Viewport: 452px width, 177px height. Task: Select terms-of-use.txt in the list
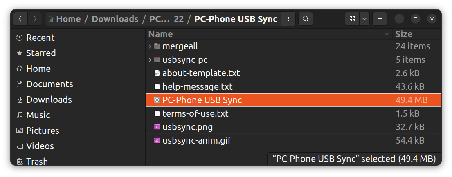pos(195,114)
